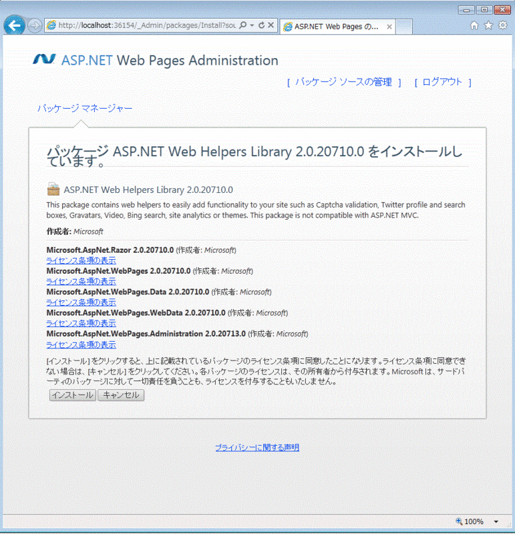This screenshot has width=515, height=534.
Task: Show license terms for Microsoft.AspNet.Razor
Action: 81,260
